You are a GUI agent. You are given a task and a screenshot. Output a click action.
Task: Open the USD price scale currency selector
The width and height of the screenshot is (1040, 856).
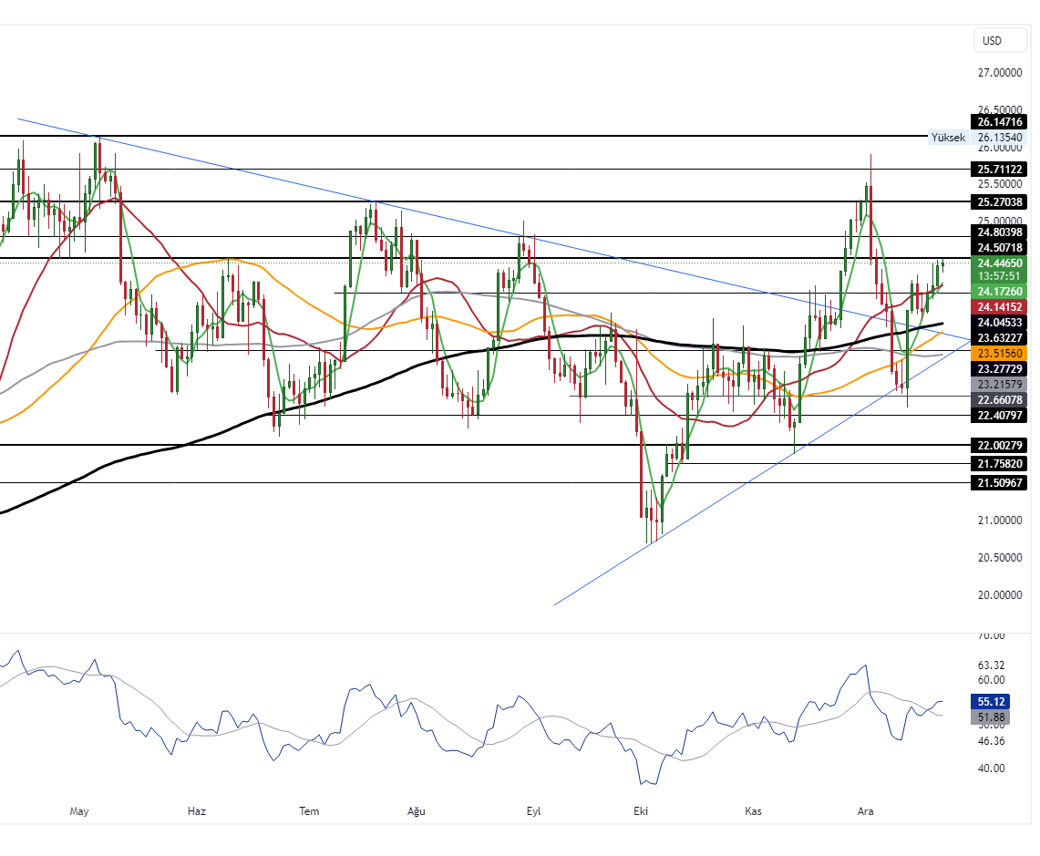(x=999, y=40)
